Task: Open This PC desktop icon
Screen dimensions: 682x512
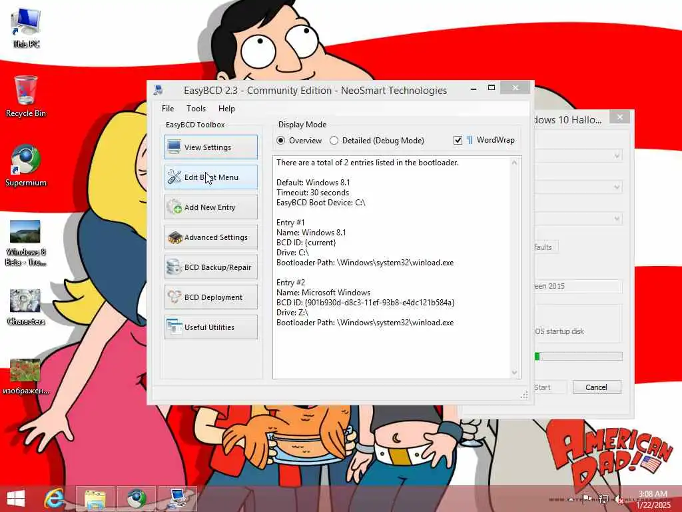Action: click(x=26, y=28)
